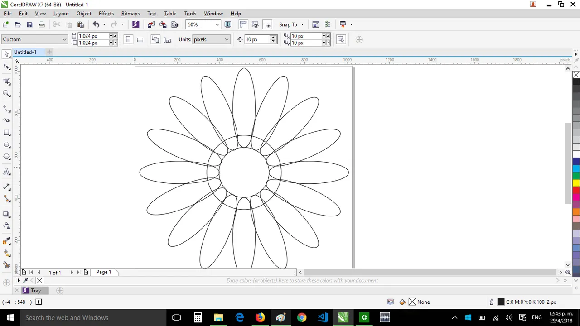Select the Ellipse tool

click(x=6, y=145)
